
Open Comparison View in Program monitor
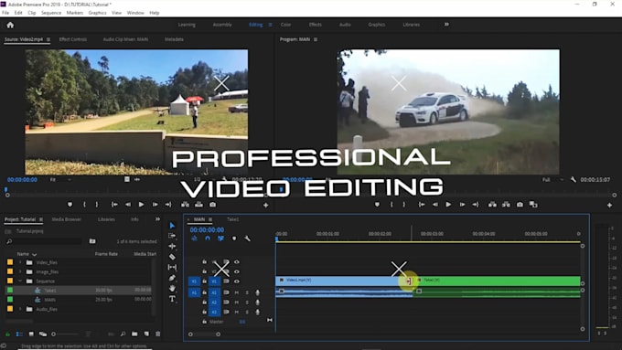pos(533,205)
